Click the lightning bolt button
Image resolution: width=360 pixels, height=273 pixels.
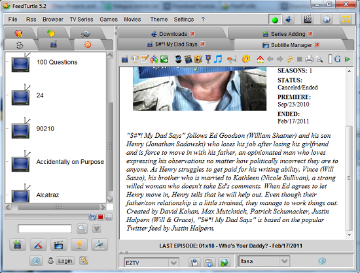(79, 245)
